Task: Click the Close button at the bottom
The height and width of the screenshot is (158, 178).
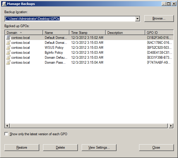Action: coord(156,147)
